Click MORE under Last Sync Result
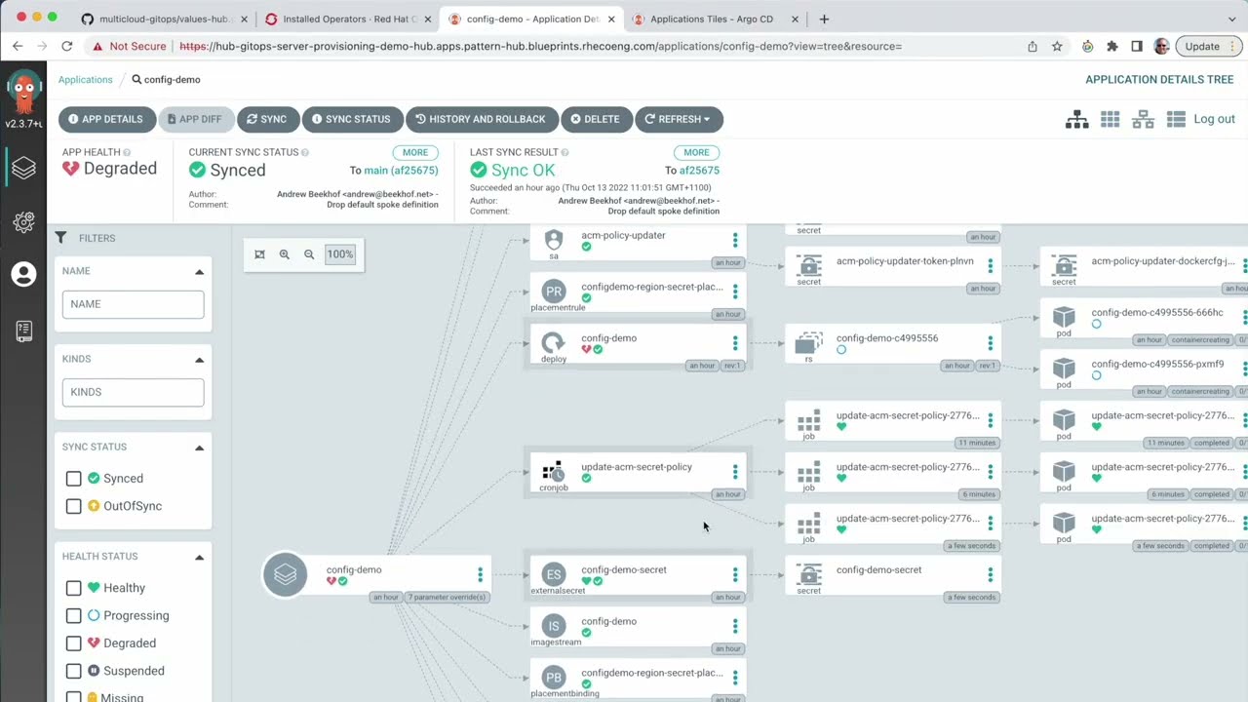The height and width of the screenshot is (702, 1248). pyautogui.click(x=696, y=152)
